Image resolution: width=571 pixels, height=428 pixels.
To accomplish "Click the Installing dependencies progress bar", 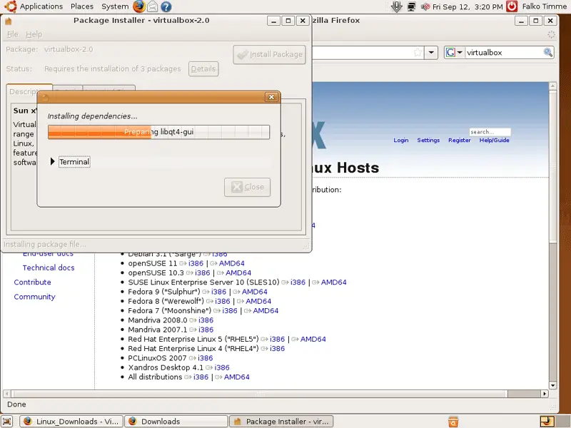I will point(158,132).
